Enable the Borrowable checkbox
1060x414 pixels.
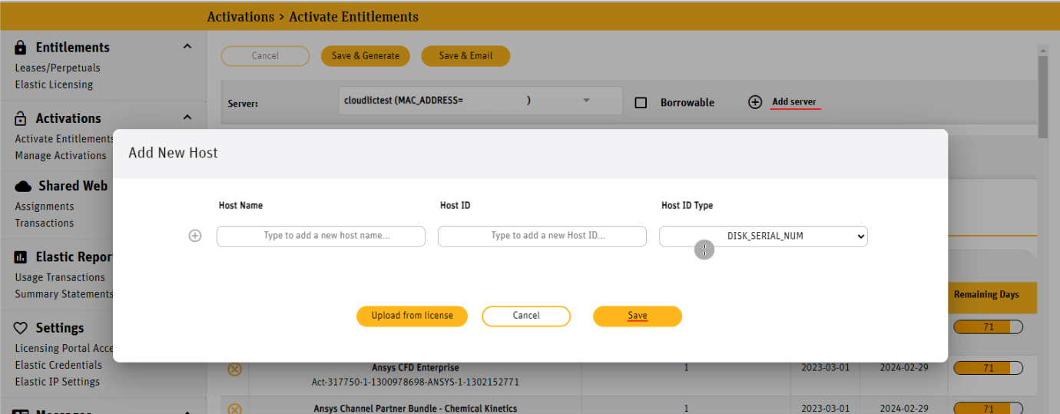pos(641,102)
